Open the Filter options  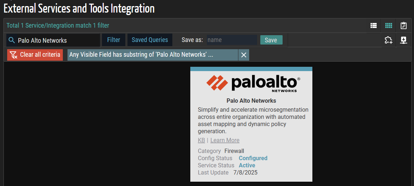113,40
